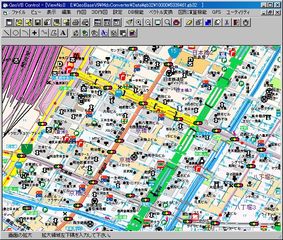Click the stacked color layers icon
Image resolution: width=283 pixels, height=240 pixels.
pos(132,33)
